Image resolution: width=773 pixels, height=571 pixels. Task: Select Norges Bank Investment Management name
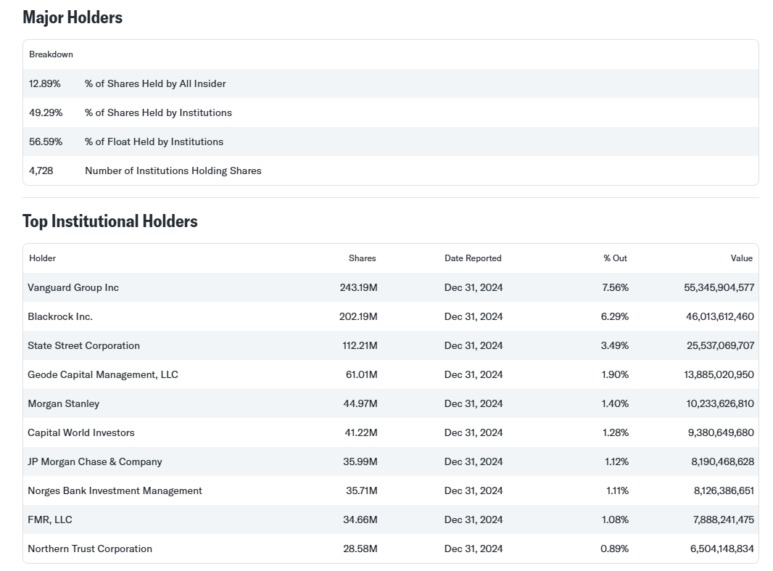(115, 490)
